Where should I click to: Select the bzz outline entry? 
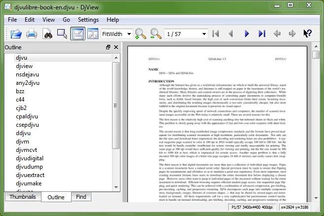pyautogui.click(x=20, y=91)
